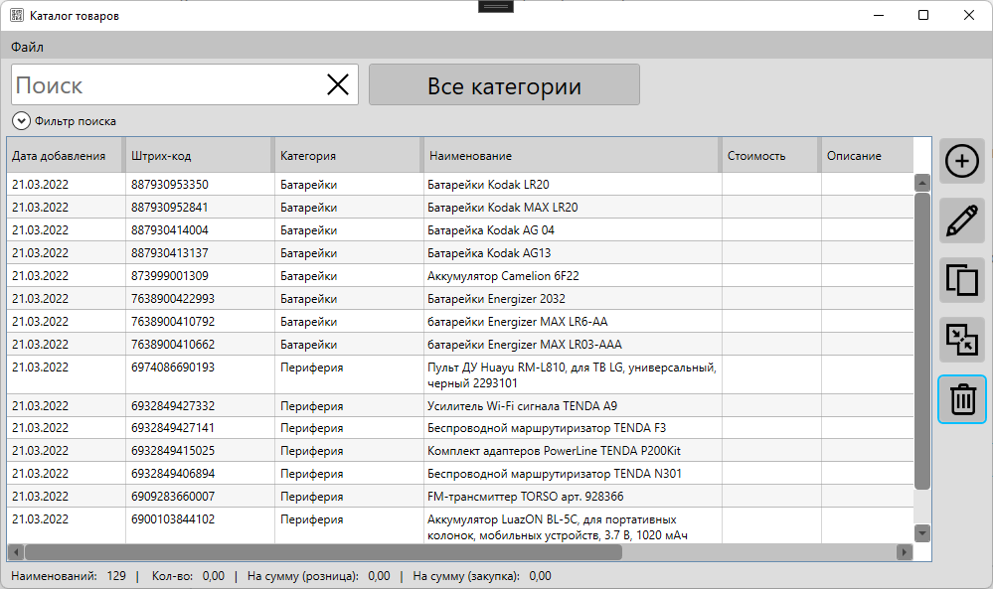Click the Стоимость column header
Viewport: 993px width, 589px height.
(x=756, y=156)
